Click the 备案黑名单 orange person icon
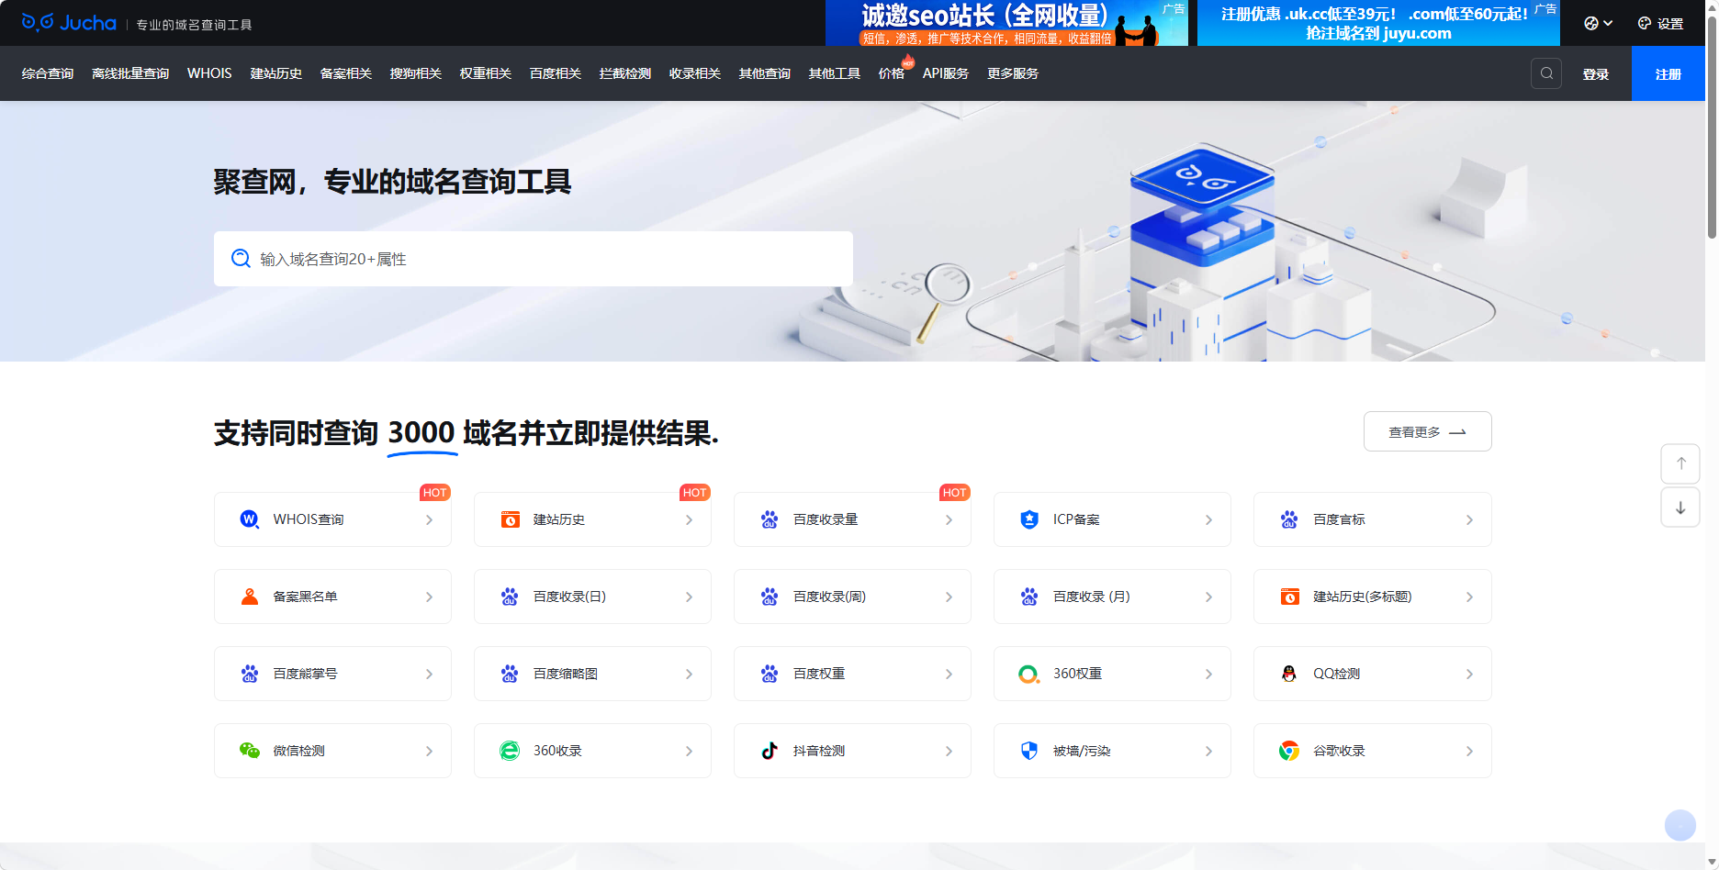 tap(249, 596)
